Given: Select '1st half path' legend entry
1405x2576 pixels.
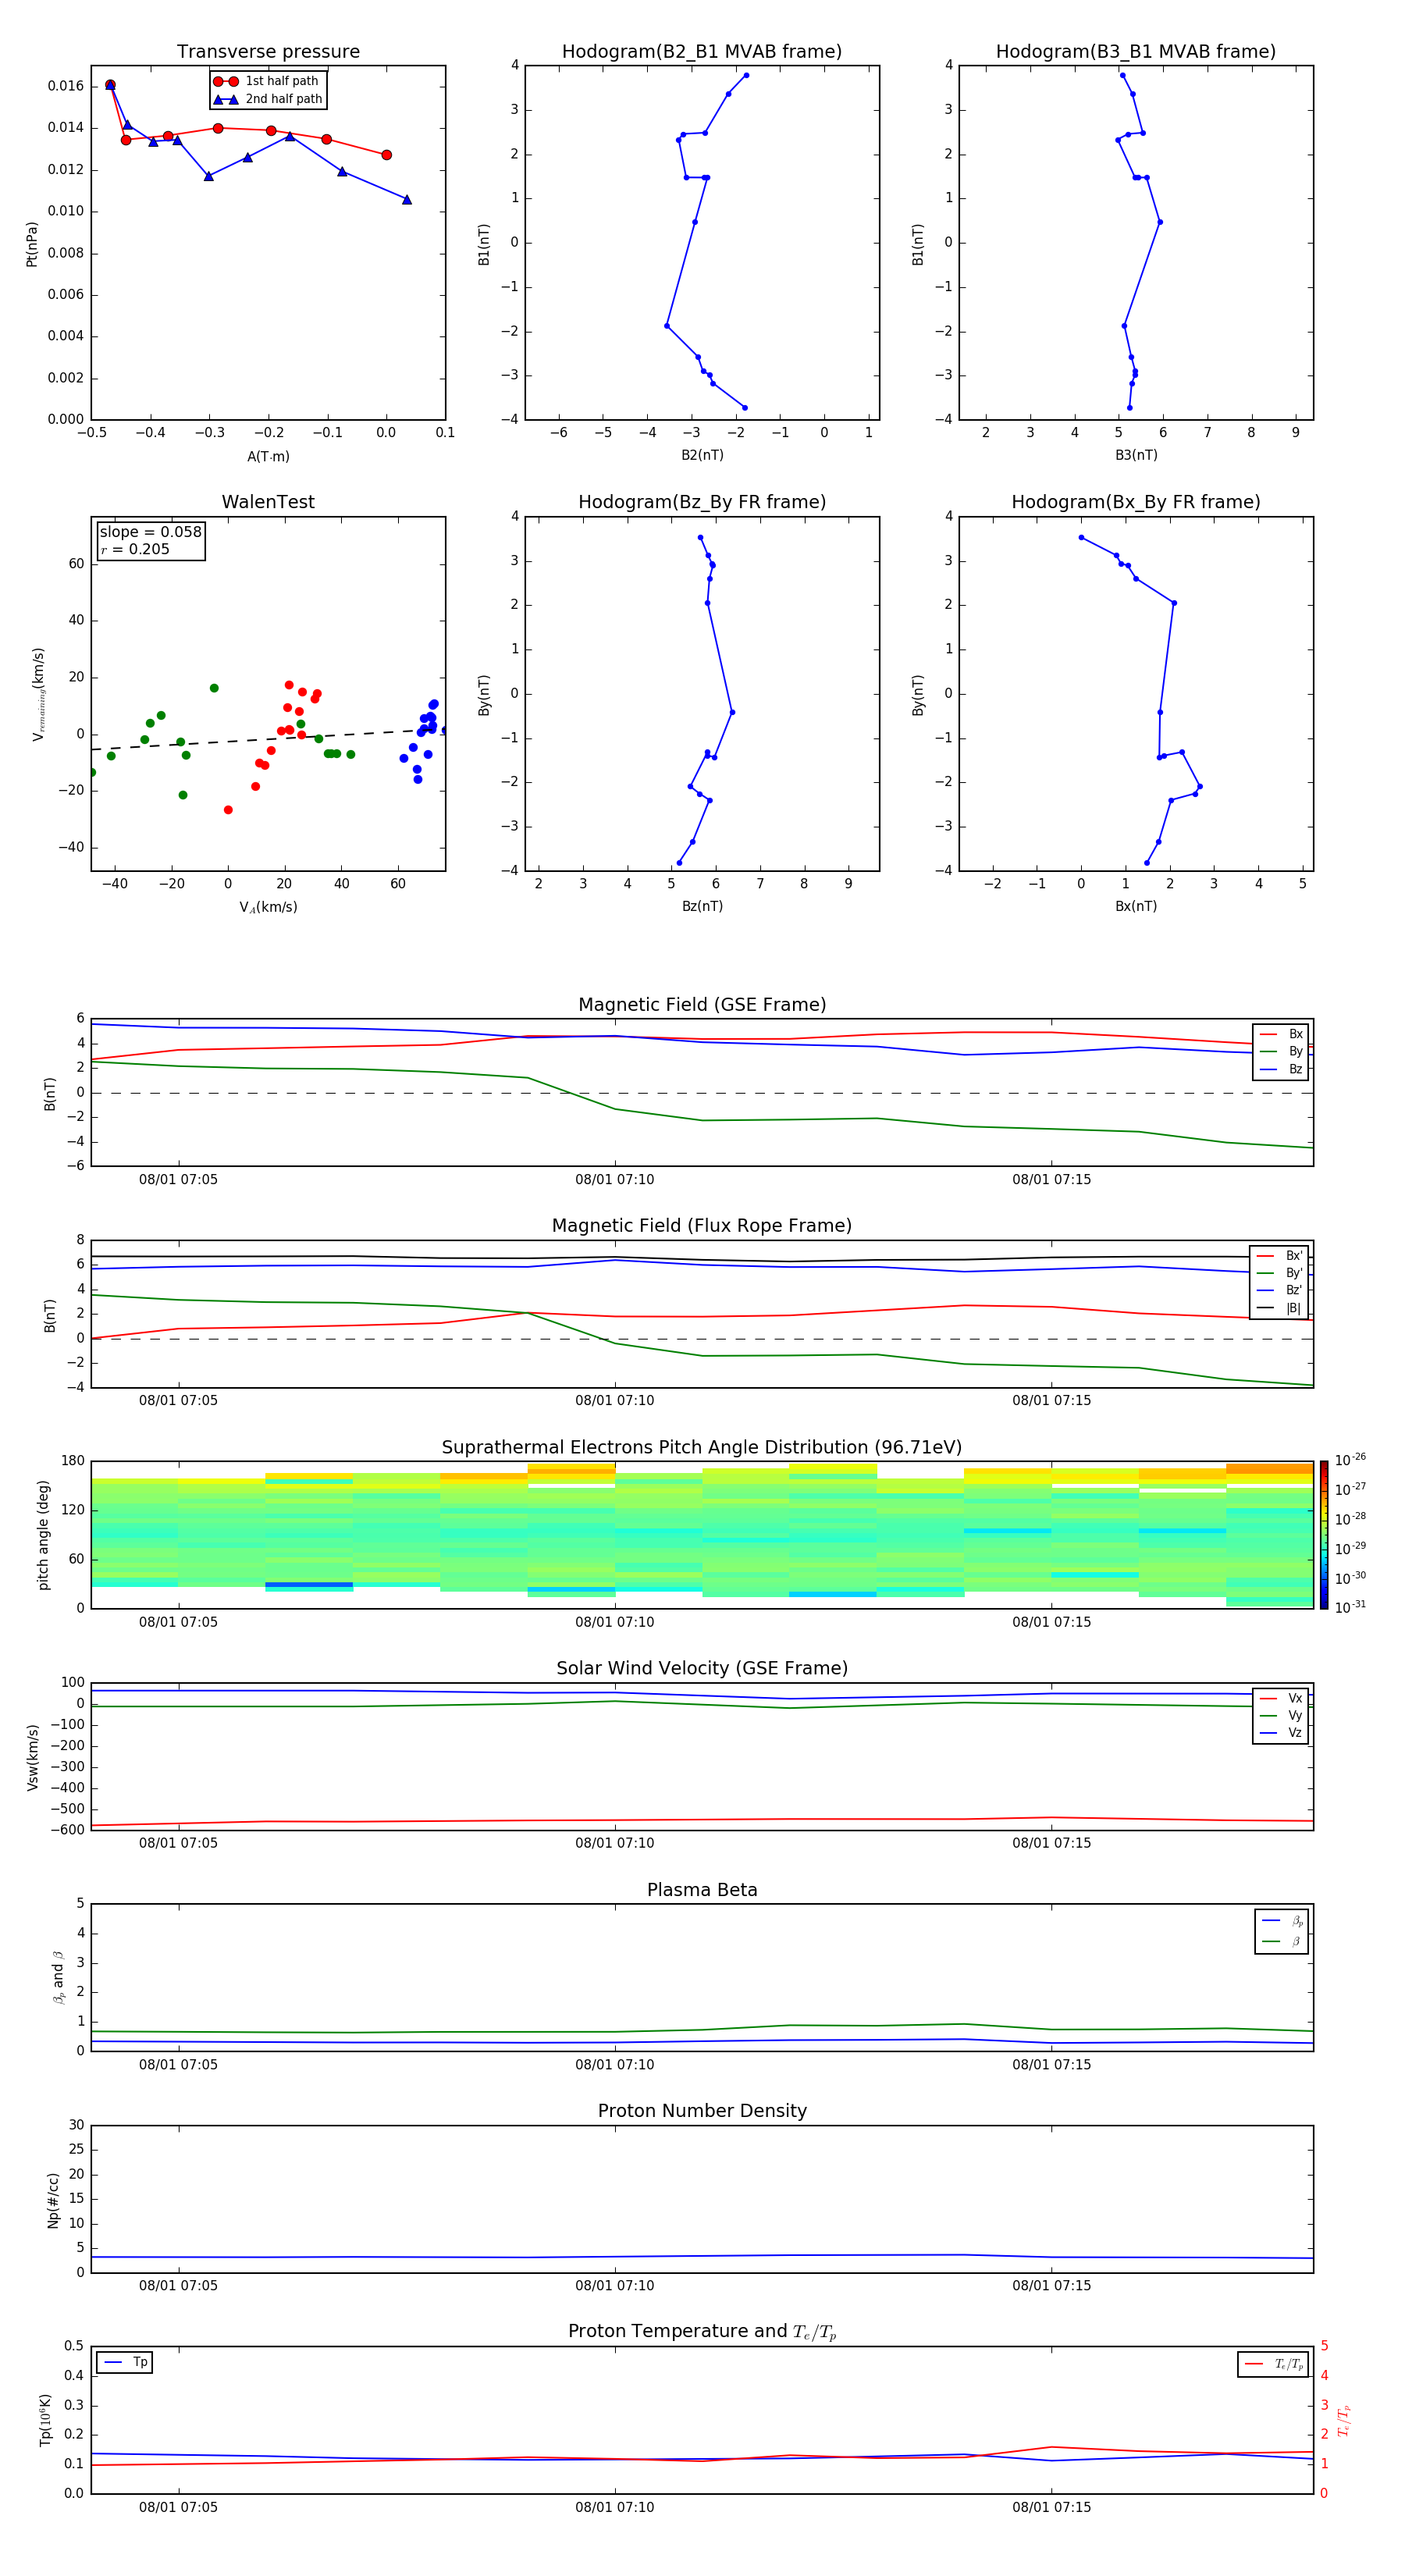Looking at the screenshot, I should pos(267,81).
